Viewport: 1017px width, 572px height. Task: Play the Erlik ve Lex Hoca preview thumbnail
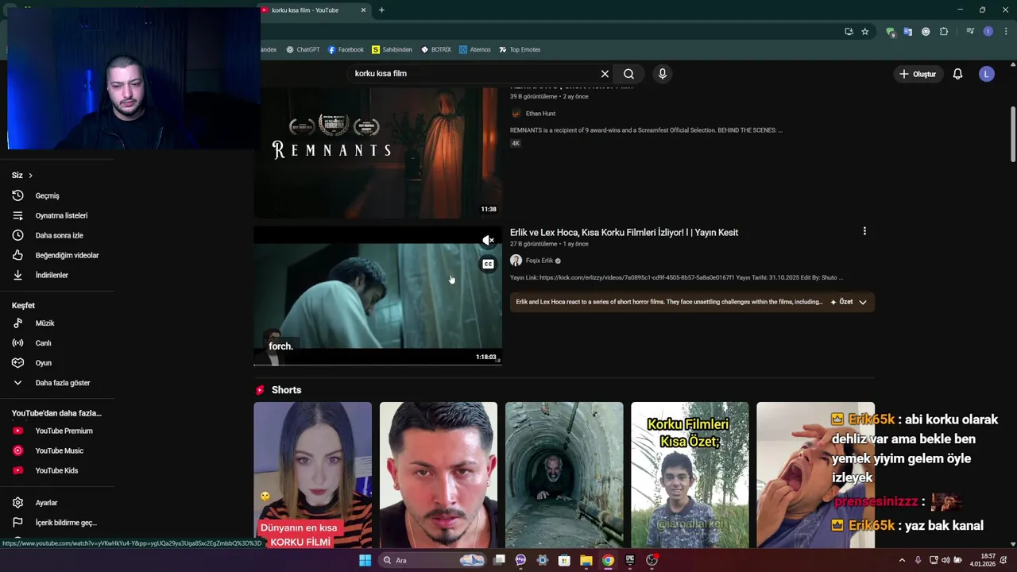tap(377, 296)
